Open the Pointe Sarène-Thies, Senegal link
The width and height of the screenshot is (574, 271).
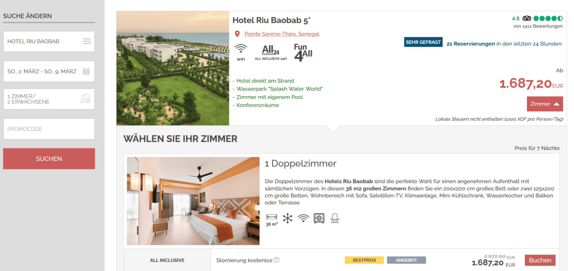[x=282, y=34]
